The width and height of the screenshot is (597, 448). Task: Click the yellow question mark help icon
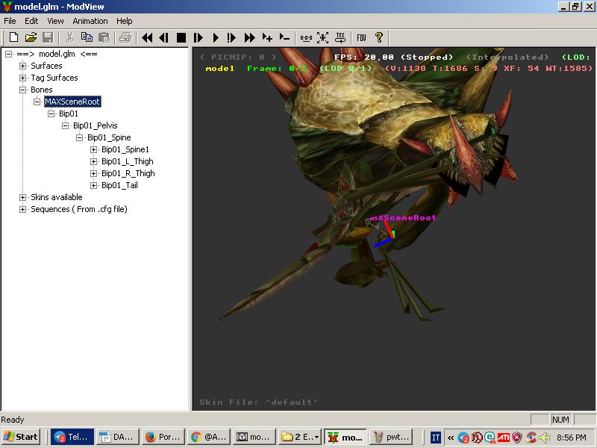(x=379, y=37)
